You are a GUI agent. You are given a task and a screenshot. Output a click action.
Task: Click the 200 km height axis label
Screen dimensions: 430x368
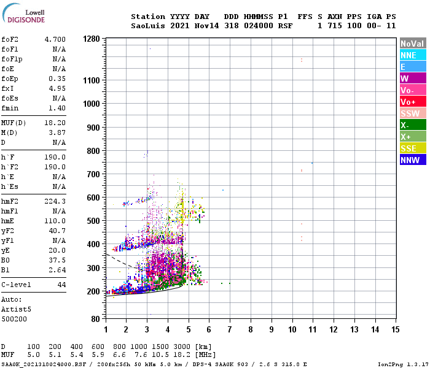(x=93, y=291)
